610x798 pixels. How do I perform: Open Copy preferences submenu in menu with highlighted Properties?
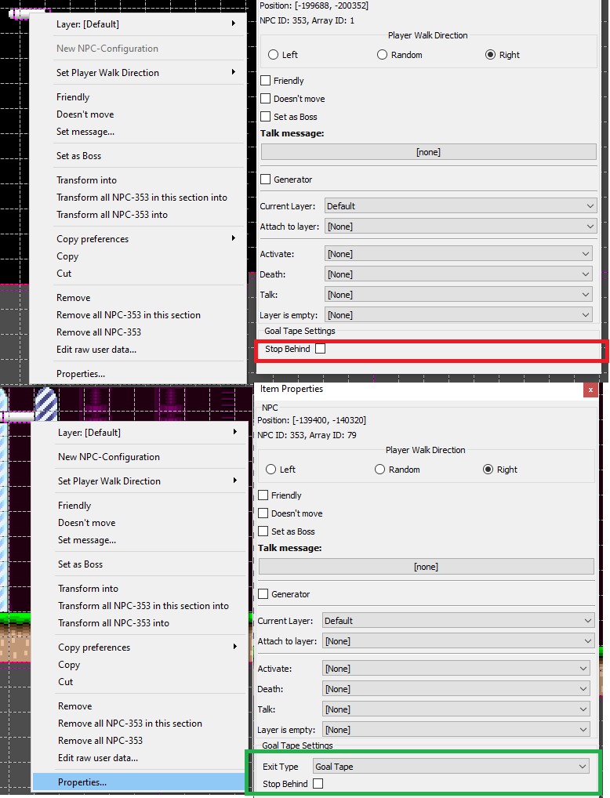coord(139,647)
